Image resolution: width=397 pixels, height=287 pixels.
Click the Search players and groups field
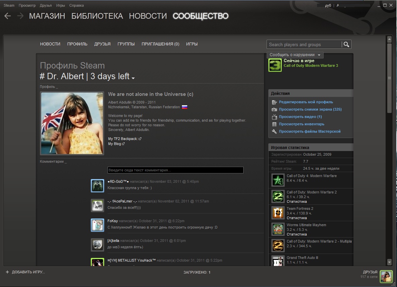(304, 44)
